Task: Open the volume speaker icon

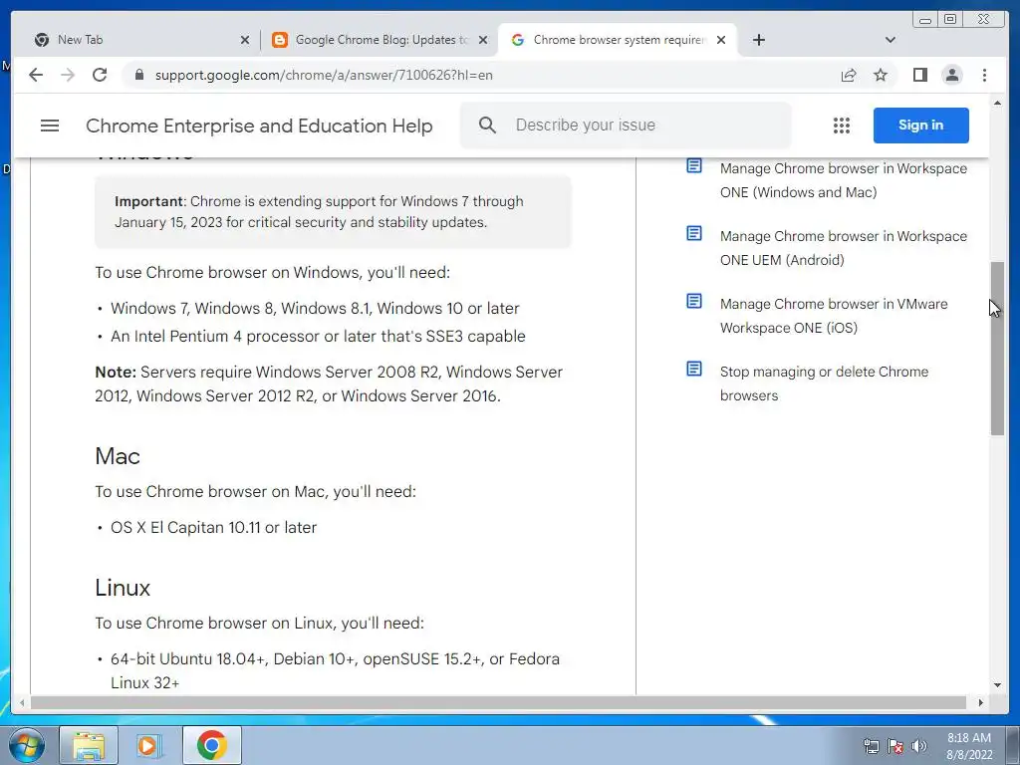Action: (918, 746)
